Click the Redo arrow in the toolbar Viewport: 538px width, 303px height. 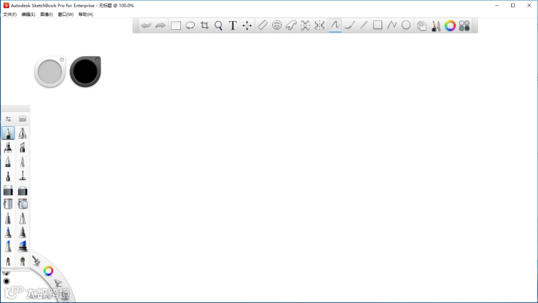160,25
